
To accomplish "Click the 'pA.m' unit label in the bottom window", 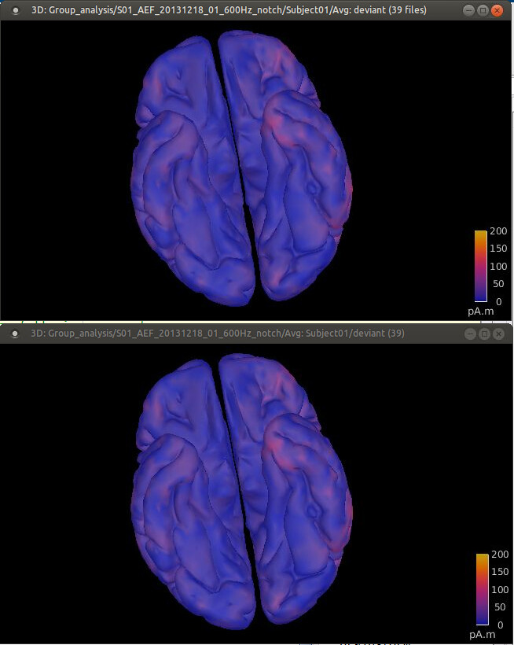I will [483, 635].
